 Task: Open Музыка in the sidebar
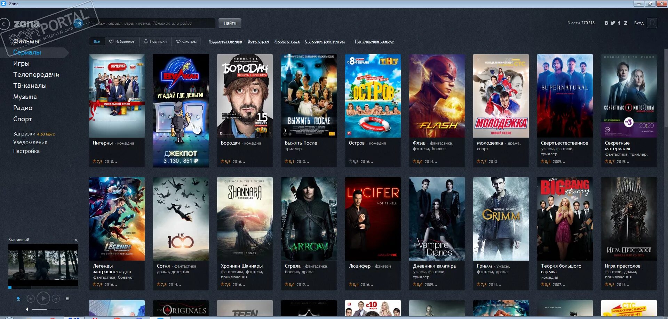[x=25, y=97]
